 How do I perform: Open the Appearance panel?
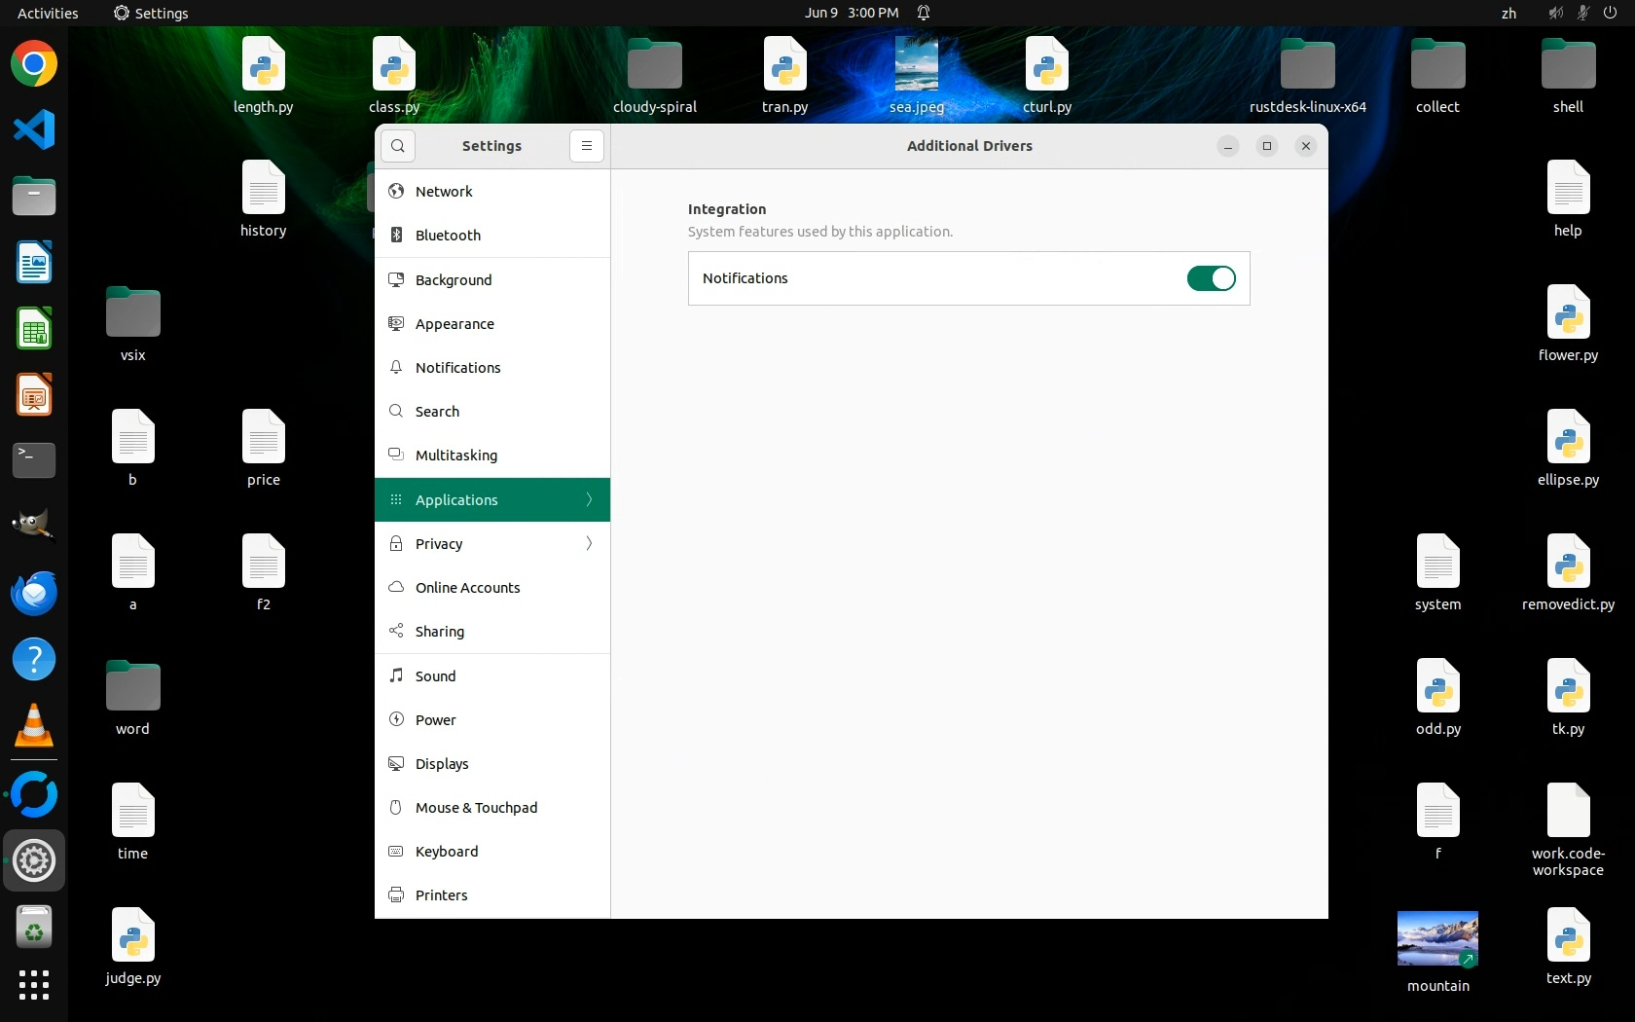(x=454, y=324)
